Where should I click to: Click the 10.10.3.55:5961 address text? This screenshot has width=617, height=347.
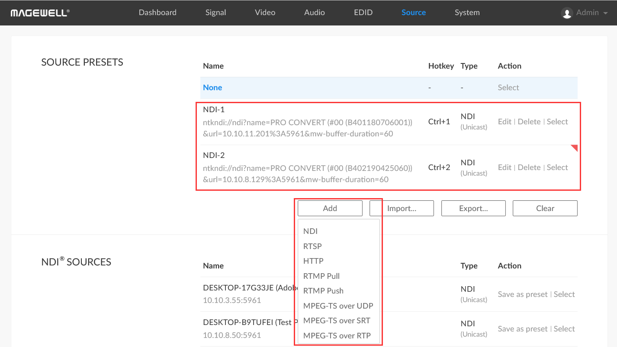click(232, 300)
